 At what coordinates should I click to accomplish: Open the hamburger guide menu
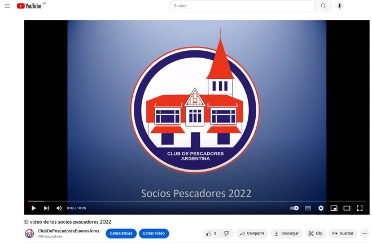pos(7,6)
